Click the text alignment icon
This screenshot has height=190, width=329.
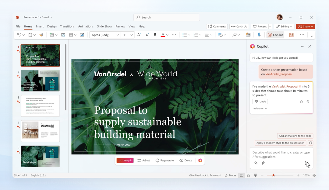click(x=207, y=35)
